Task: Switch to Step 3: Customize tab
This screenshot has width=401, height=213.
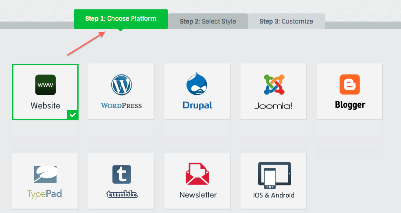Action: point(287,21)
